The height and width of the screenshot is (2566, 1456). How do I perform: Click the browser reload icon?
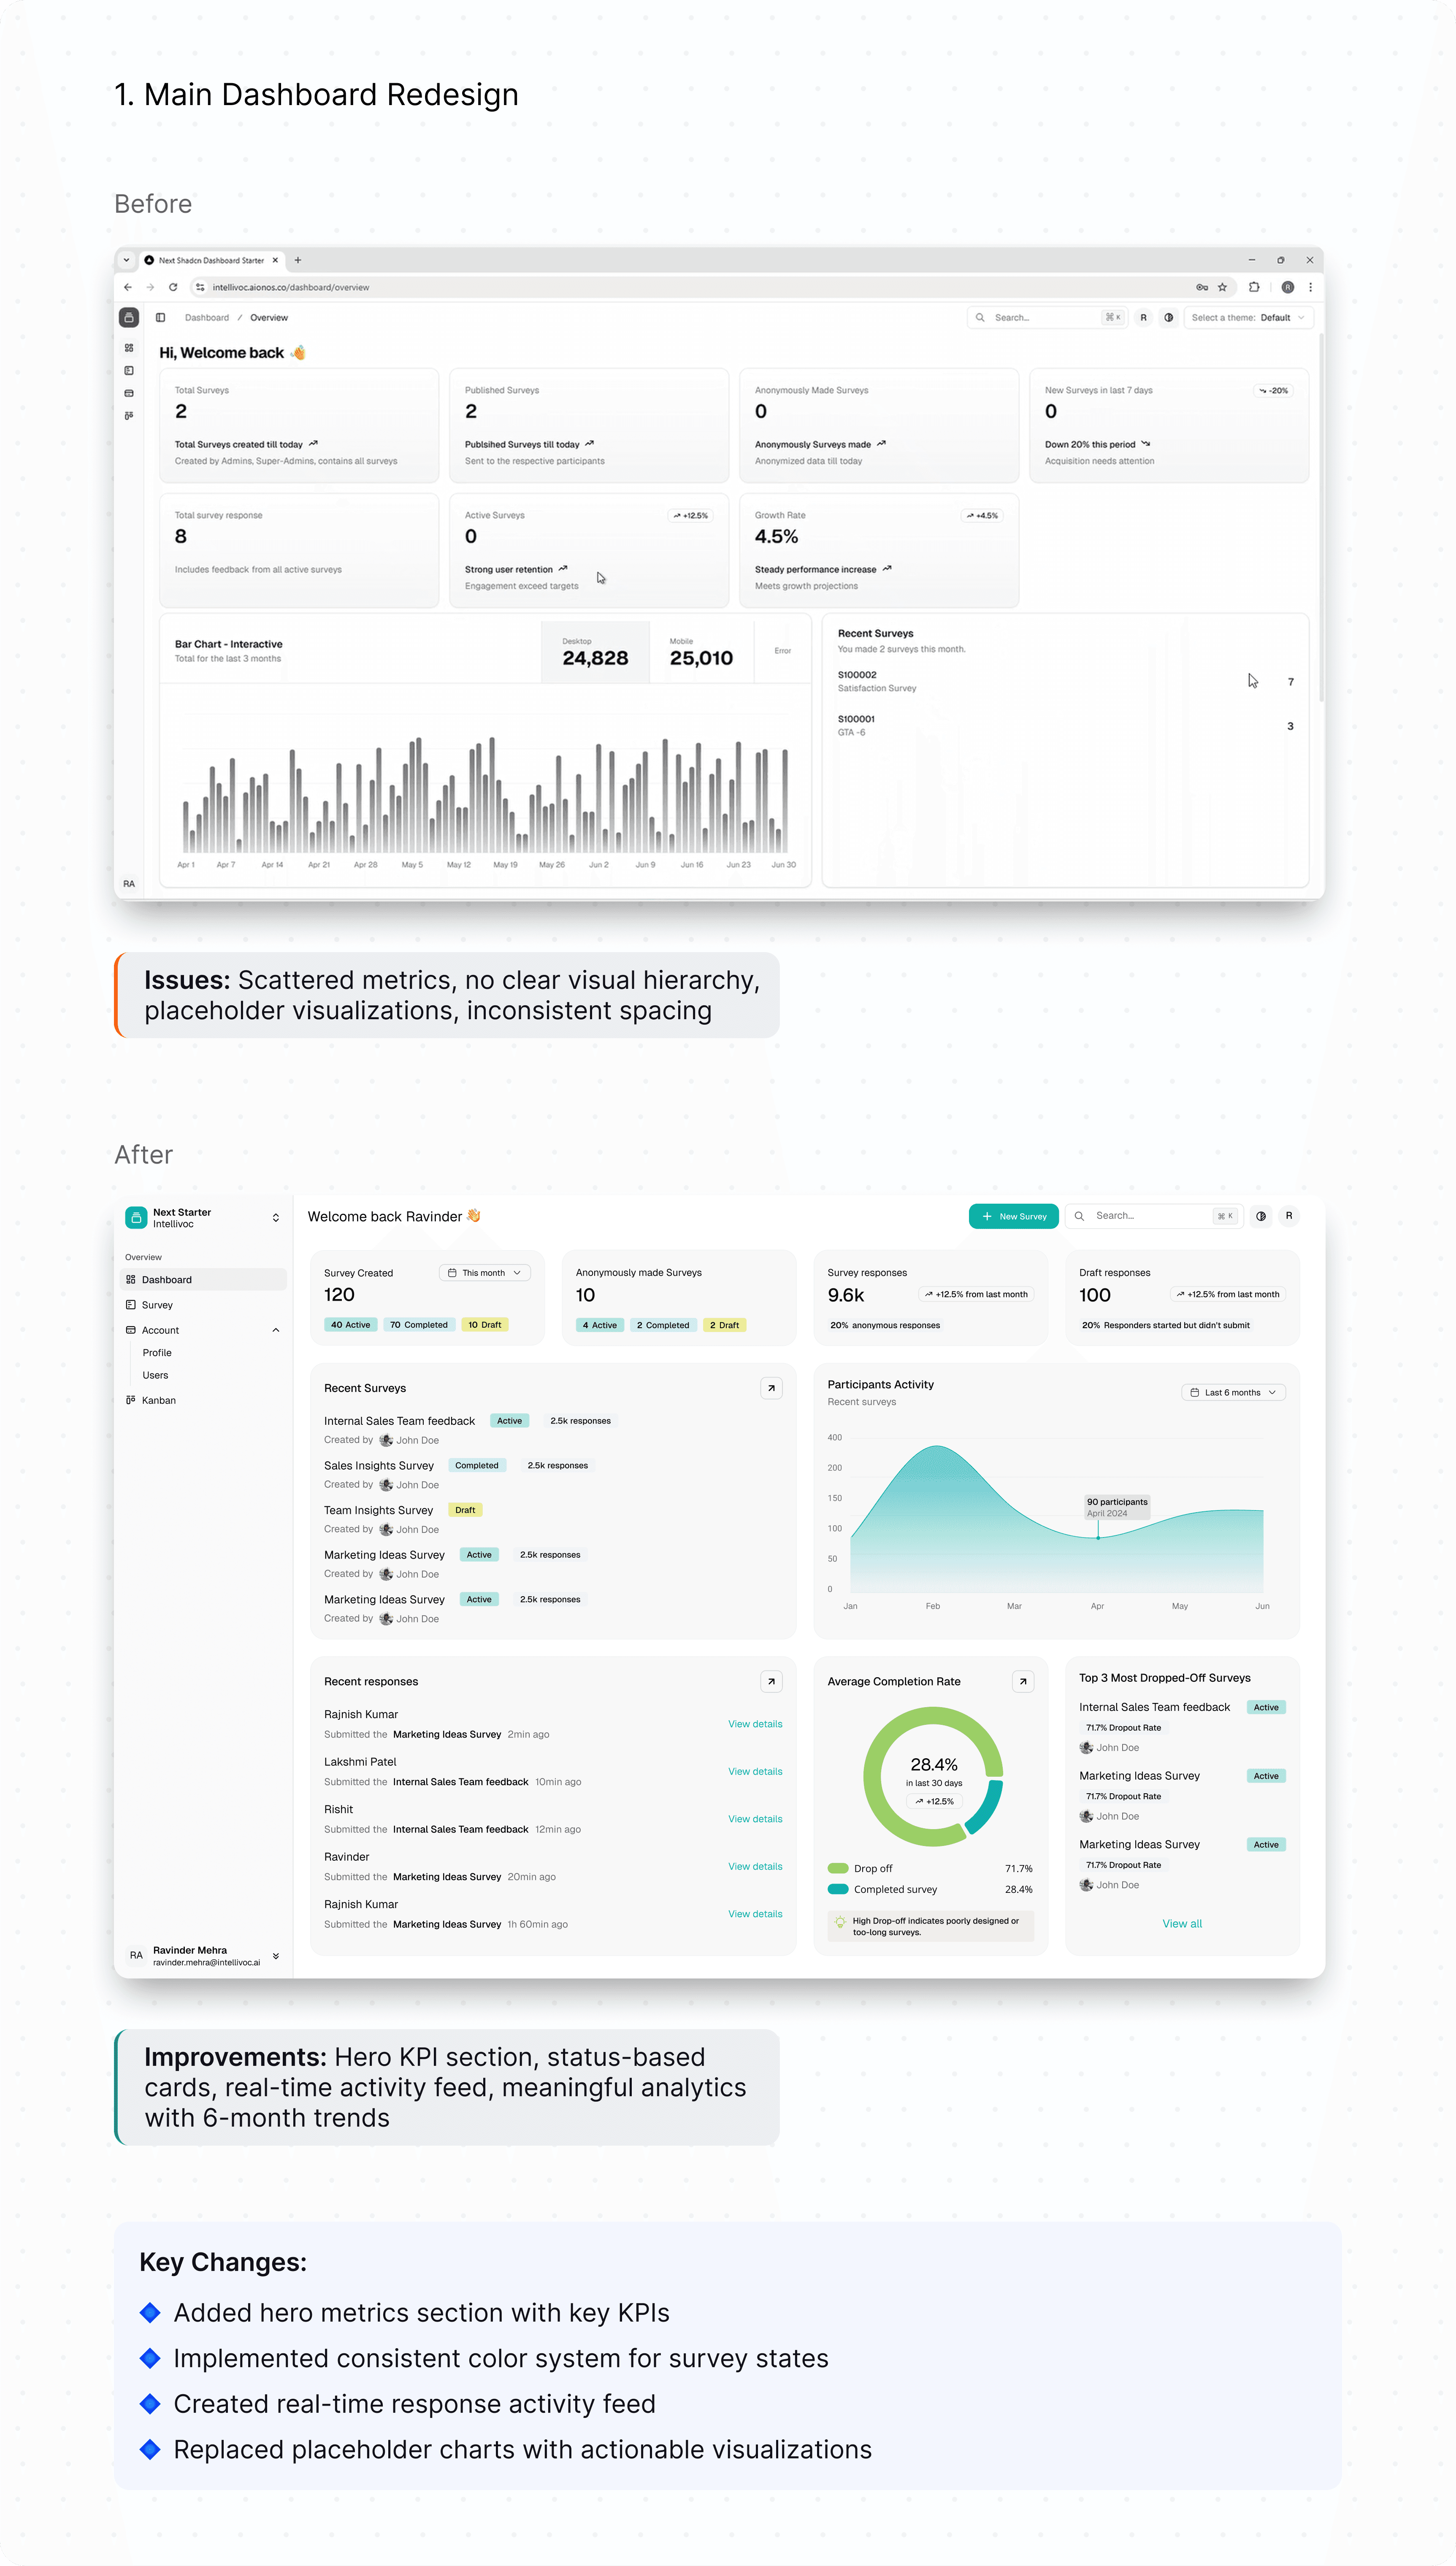[x=173, y=287]
